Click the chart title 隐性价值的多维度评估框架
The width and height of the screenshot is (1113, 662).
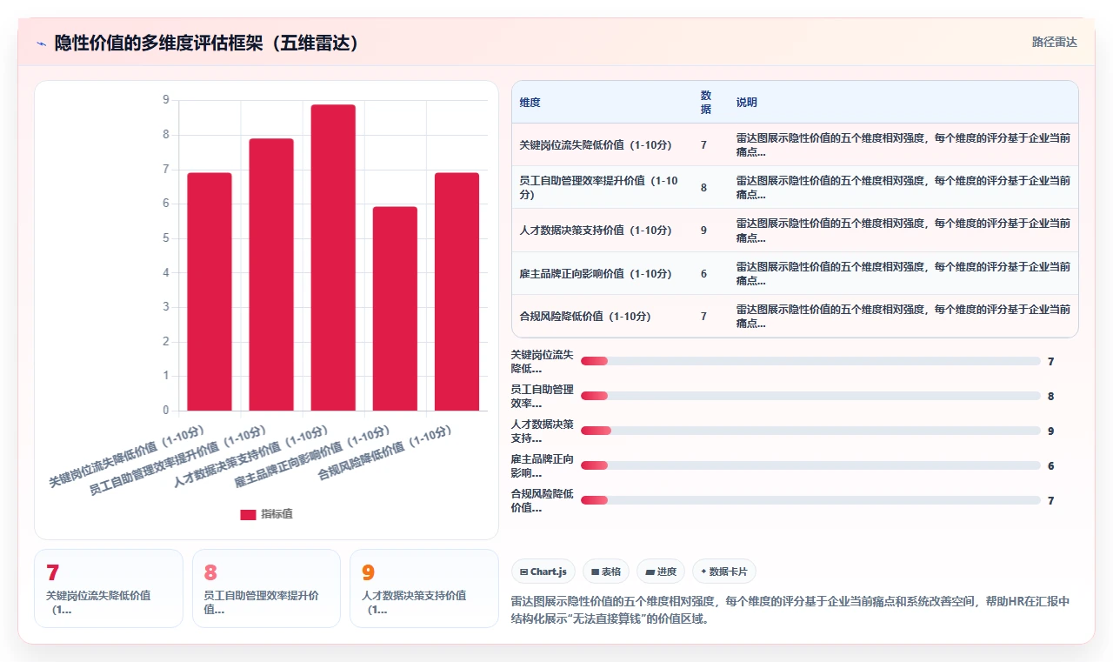[x=207, y=43]
